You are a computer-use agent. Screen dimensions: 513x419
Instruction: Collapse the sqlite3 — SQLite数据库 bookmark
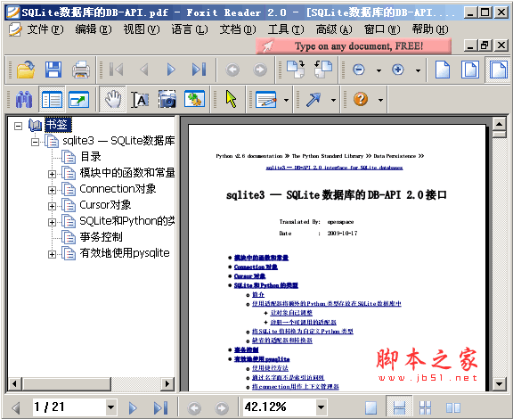click(x=35, y=142)
